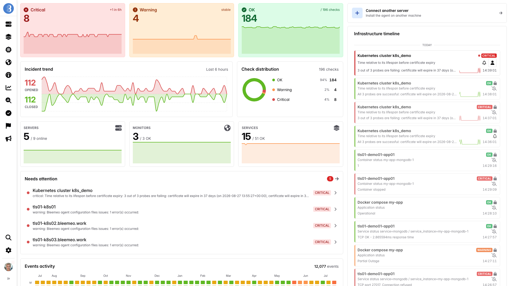Unmute the crossed bell on the 14:29:09 event

(x=494, y=184)
